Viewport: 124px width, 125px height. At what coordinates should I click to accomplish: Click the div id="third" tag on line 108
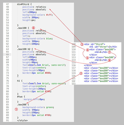click(x=95, y=44)
